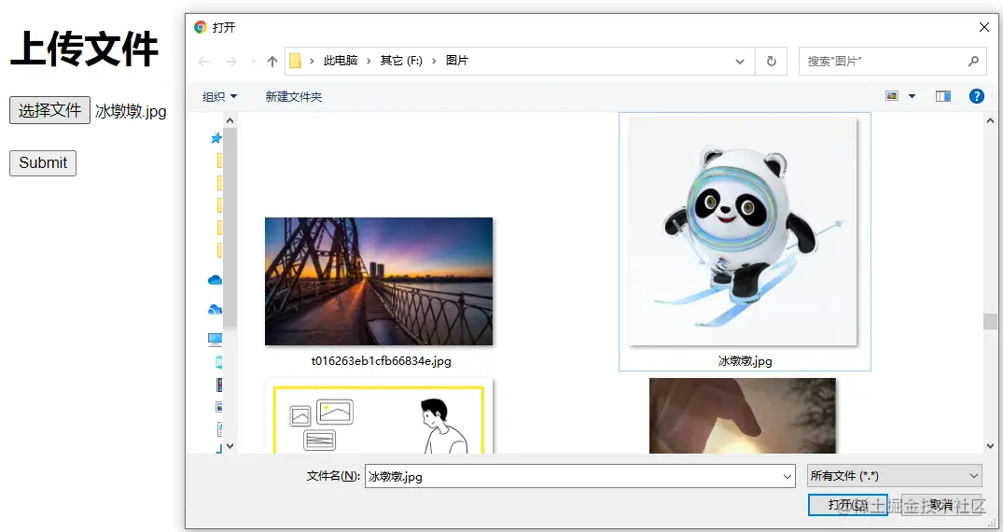Select the This PC monitor icon in the sidebar
The height and width of the screenshot is (532, 1003).
point(215,340)
